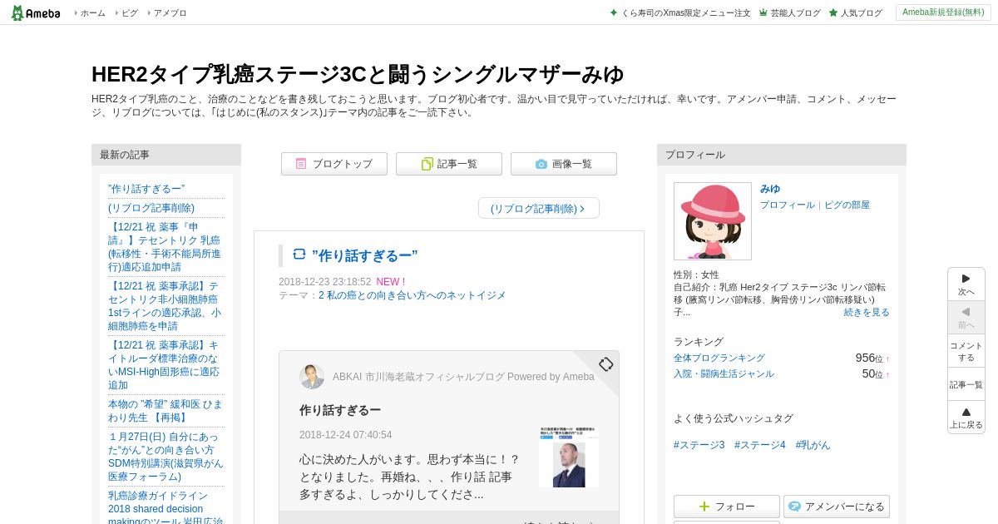Click reblog card corner icon
Image resolution: width=998 pixels, height=524 pixels.
coord(606,364)
